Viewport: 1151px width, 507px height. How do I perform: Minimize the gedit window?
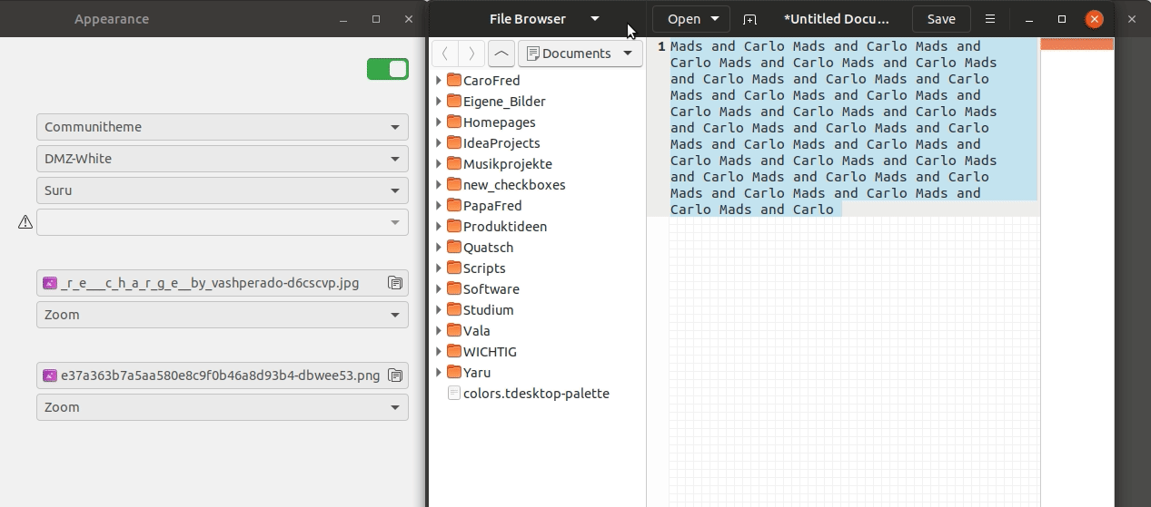tap(1028, 19)
